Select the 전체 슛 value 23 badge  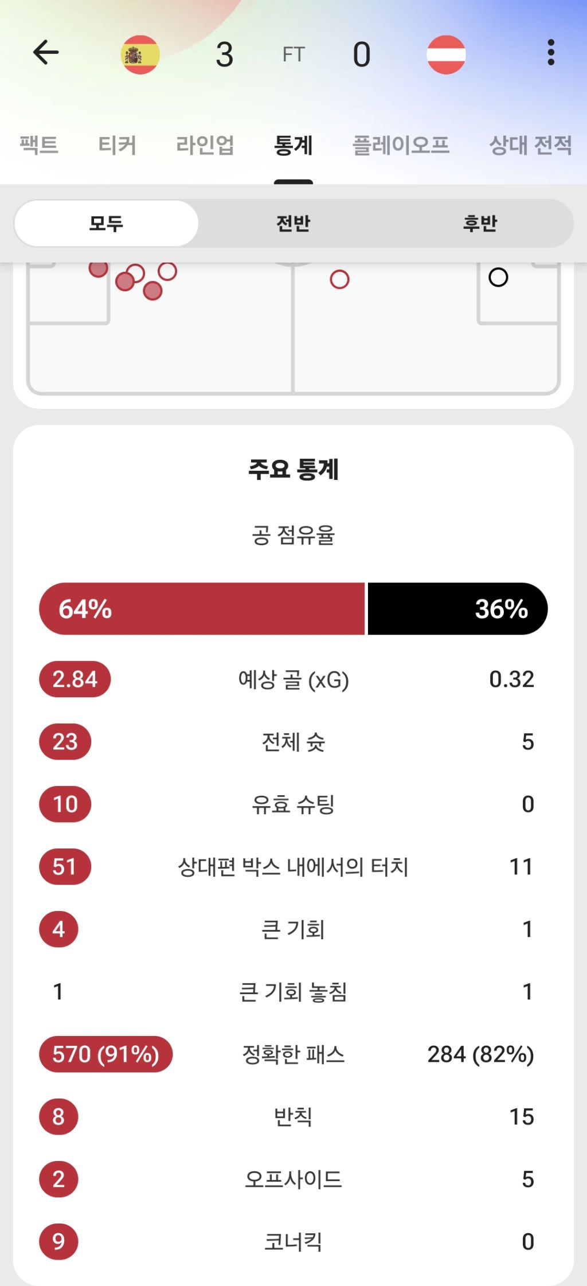65,742
